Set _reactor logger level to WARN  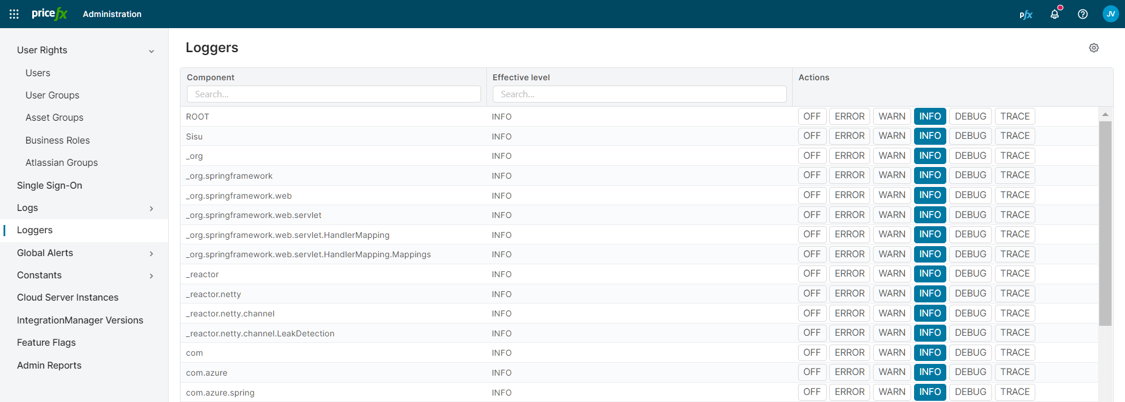coord(892,274)
